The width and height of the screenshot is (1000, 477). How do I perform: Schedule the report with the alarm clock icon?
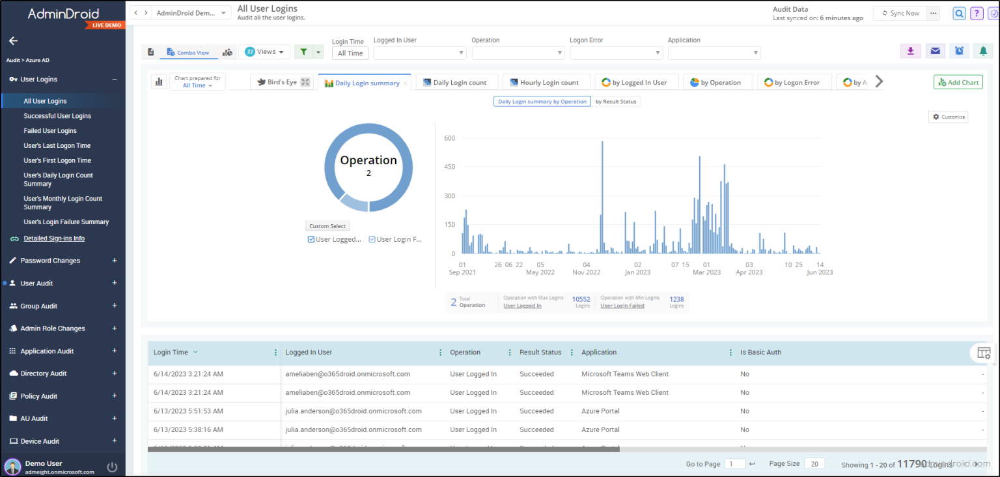tap(959, 50)
